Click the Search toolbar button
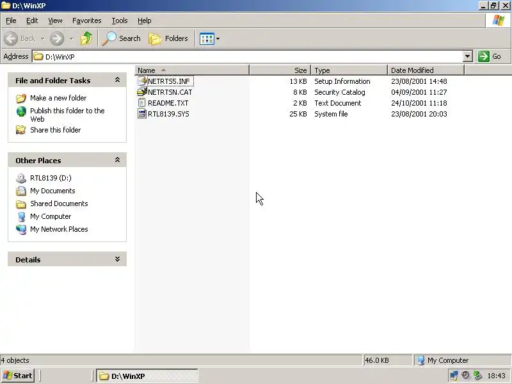Image resolution: width=512 pixels, height=384 pixels. click(121, 38)
